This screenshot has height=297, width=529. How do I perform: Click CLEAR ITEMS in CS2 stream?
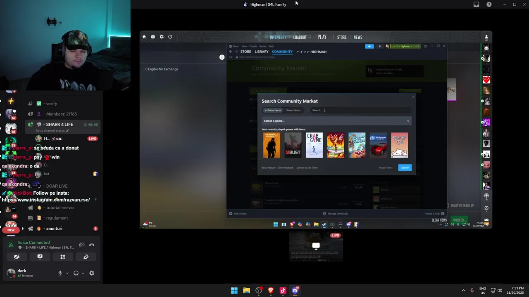439,220
